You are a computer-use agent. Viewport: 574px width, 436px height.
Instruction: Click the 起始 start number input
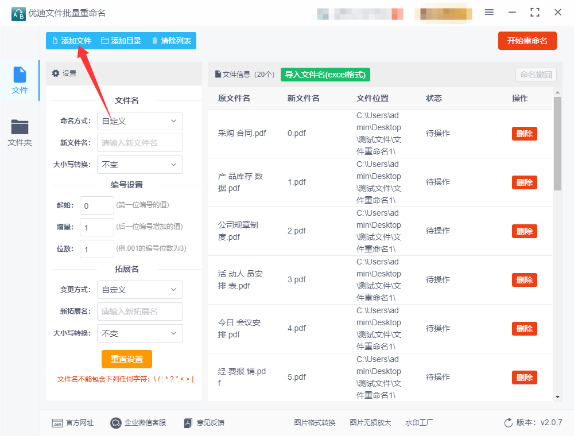tap(97, 205)
